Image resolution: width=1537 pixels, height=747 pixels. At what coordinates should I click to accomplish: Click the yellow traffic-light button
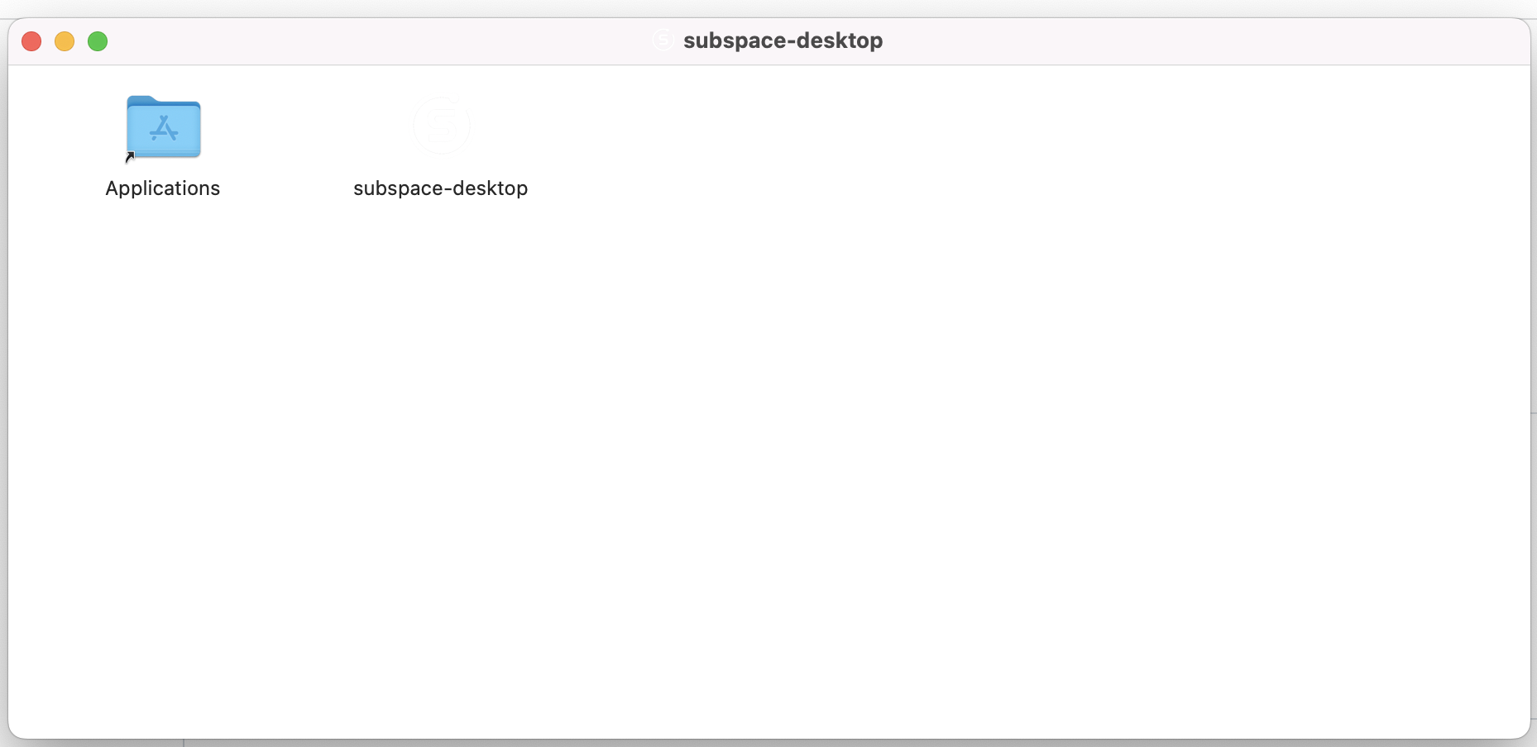pos(65,40)
